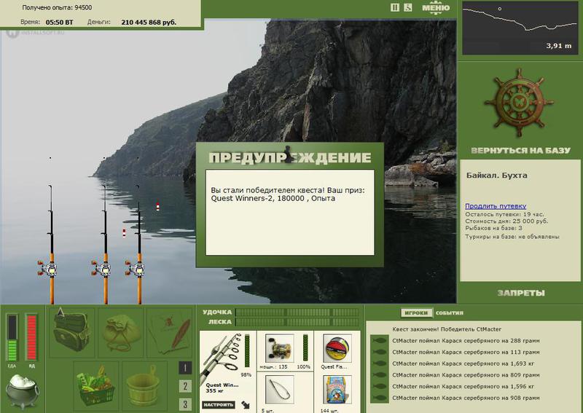The height and width of the screenshot is (413, 583).
Task: Select rod slot 3
Action: pyautogui.click(x=185, y=404)
